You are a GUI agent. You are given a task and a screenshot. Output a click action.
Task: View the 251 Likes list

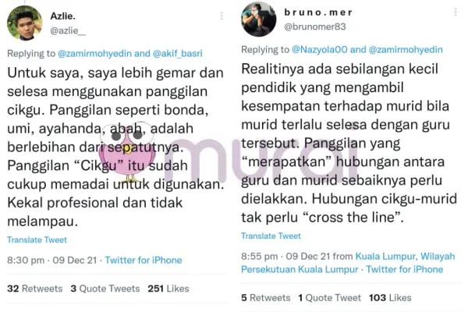(168, 289)
